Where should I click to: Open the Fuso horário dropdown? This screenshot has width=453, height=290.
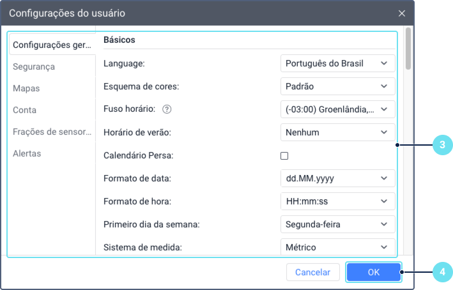tap(337, 109)
